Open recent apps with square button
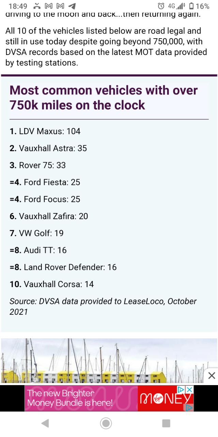 point(166,424)
